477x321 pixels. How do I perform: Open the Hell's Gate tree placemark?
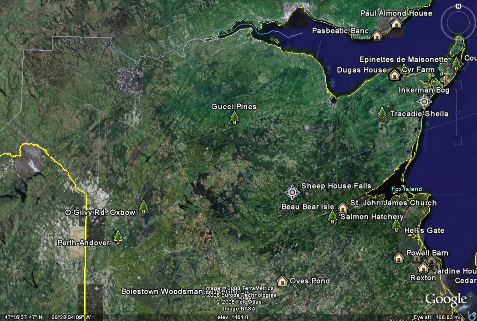[x=397, y=225]
